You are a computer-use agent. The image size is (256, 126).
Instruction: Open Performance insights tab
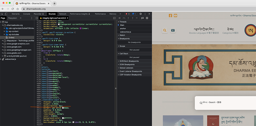coord(80,14)
